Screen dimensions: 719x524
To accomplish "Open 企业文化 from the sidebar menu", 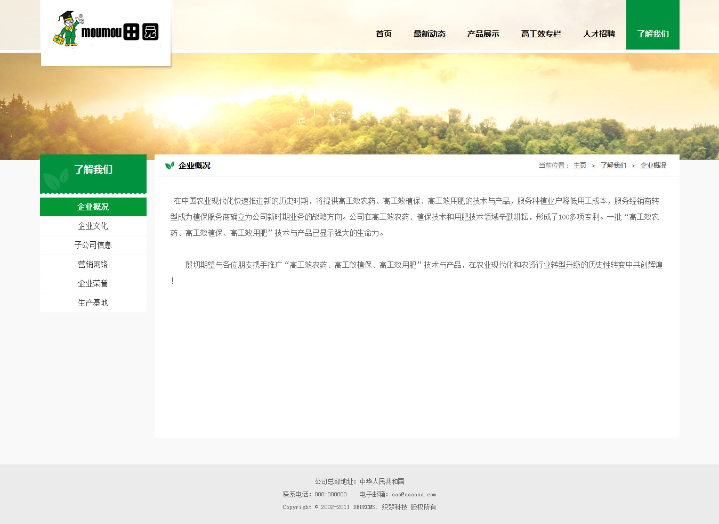I will (x=93, y=226).
